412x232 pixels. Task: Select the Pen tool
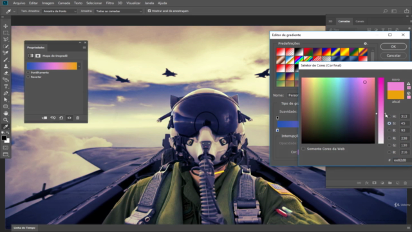click(6, 93)
